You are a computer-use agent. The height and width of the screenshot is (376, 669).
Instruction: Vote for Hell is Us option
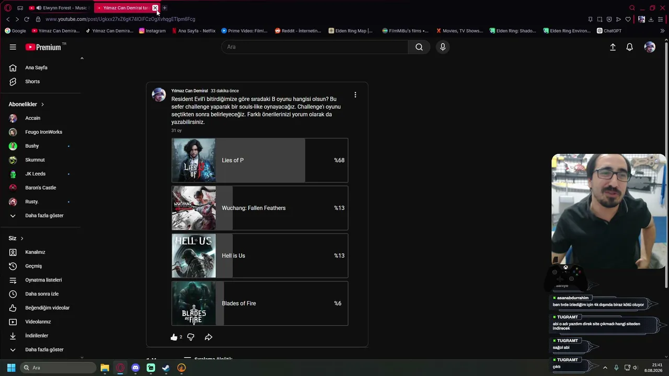point(260,256)
